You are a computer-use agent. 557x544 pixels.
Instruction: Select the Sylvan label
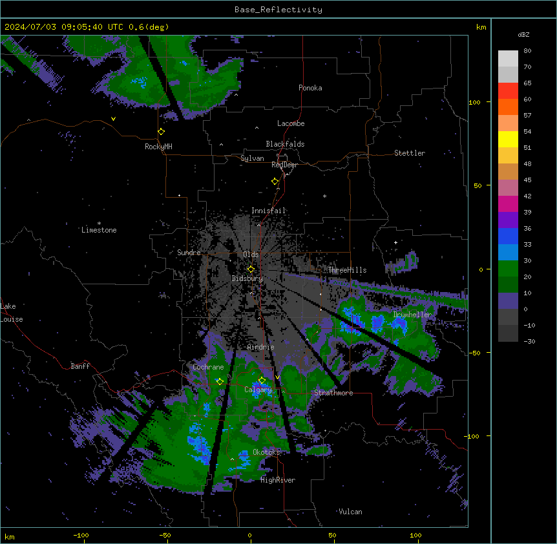tap(252, 158)
